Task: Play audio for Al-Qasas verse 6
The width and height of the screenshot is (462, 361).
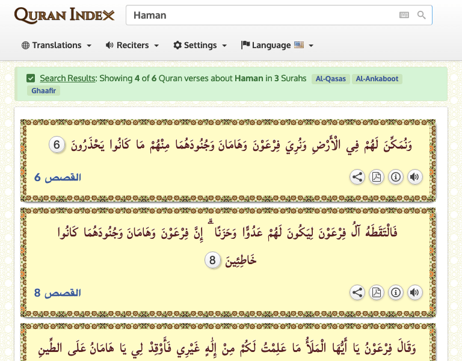Action: 414,177
